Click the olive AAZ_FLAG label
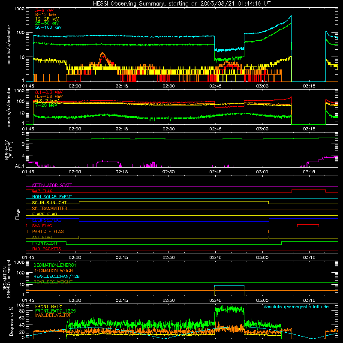Image resolution: width=343 pixels, height=343 pixels. point(42,238)
